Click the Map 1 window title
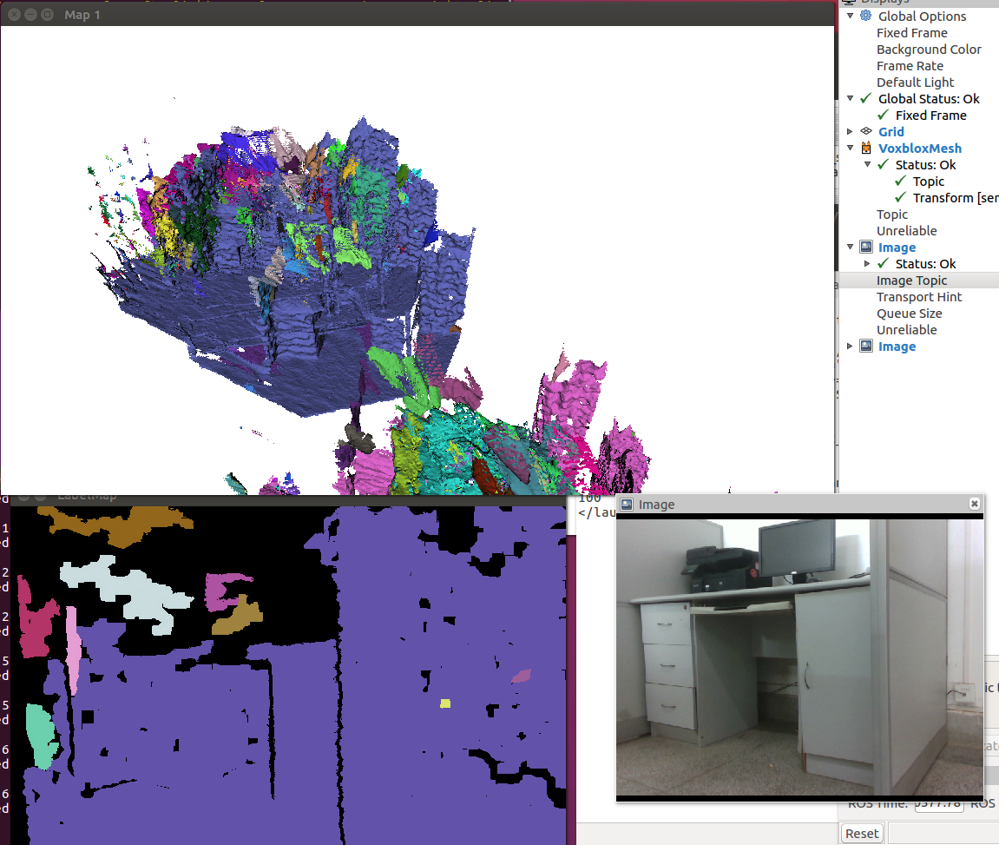The image size is (999, 845). click(x=82, y=14)
